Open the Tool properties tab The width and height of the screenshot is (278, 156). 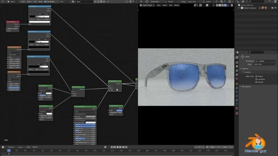click(x=237, y=58)
